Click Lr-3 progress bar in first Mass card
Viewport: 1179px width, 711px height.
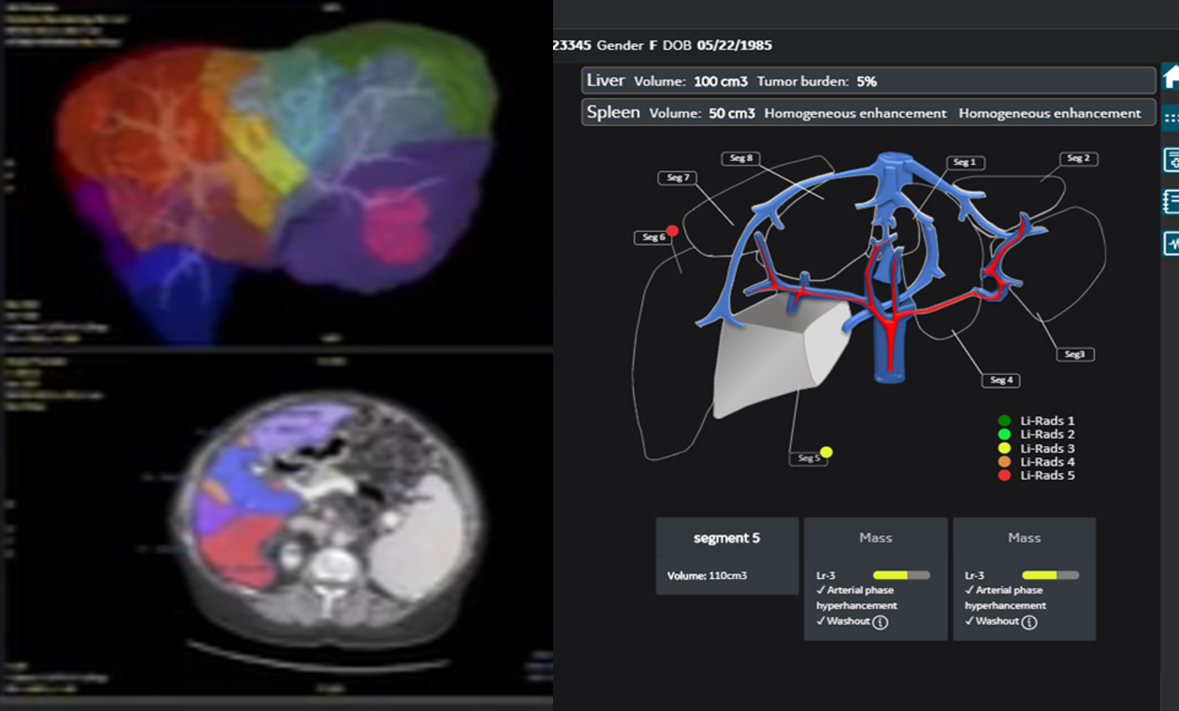(x=901, y=575)
